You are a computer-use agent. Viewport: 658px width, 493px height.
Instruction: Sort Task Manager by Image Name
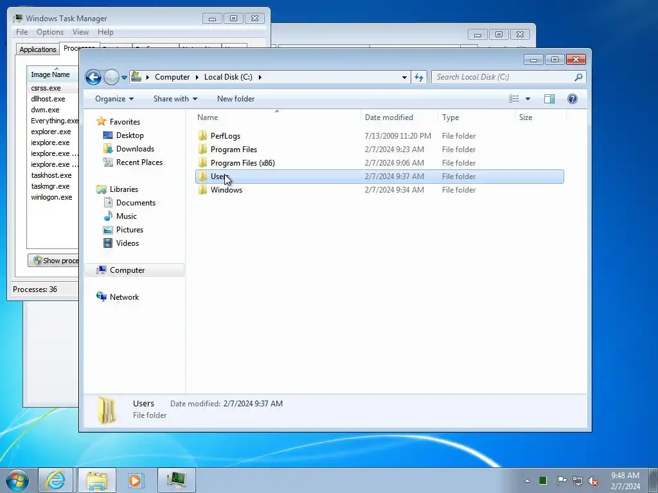pos(50,74)
